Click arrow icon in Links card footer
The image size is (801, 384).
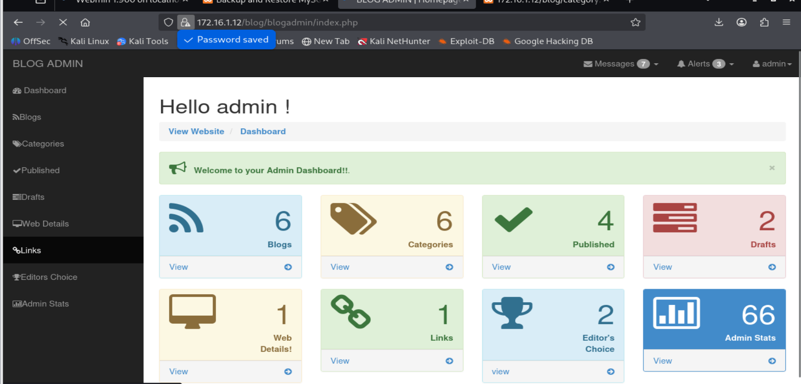(449, 361)
